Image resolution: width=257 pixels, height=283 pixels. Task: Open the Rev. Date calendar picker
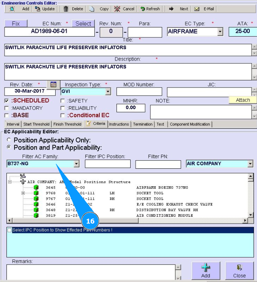pos(53,85)
